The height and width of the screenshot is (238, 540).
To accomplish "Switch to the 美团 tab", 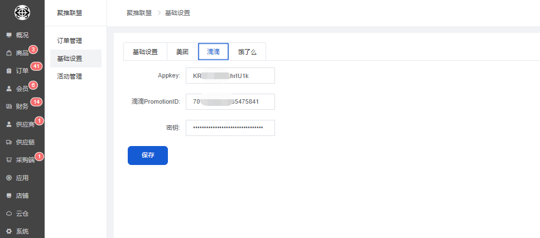I will [182, 51].
